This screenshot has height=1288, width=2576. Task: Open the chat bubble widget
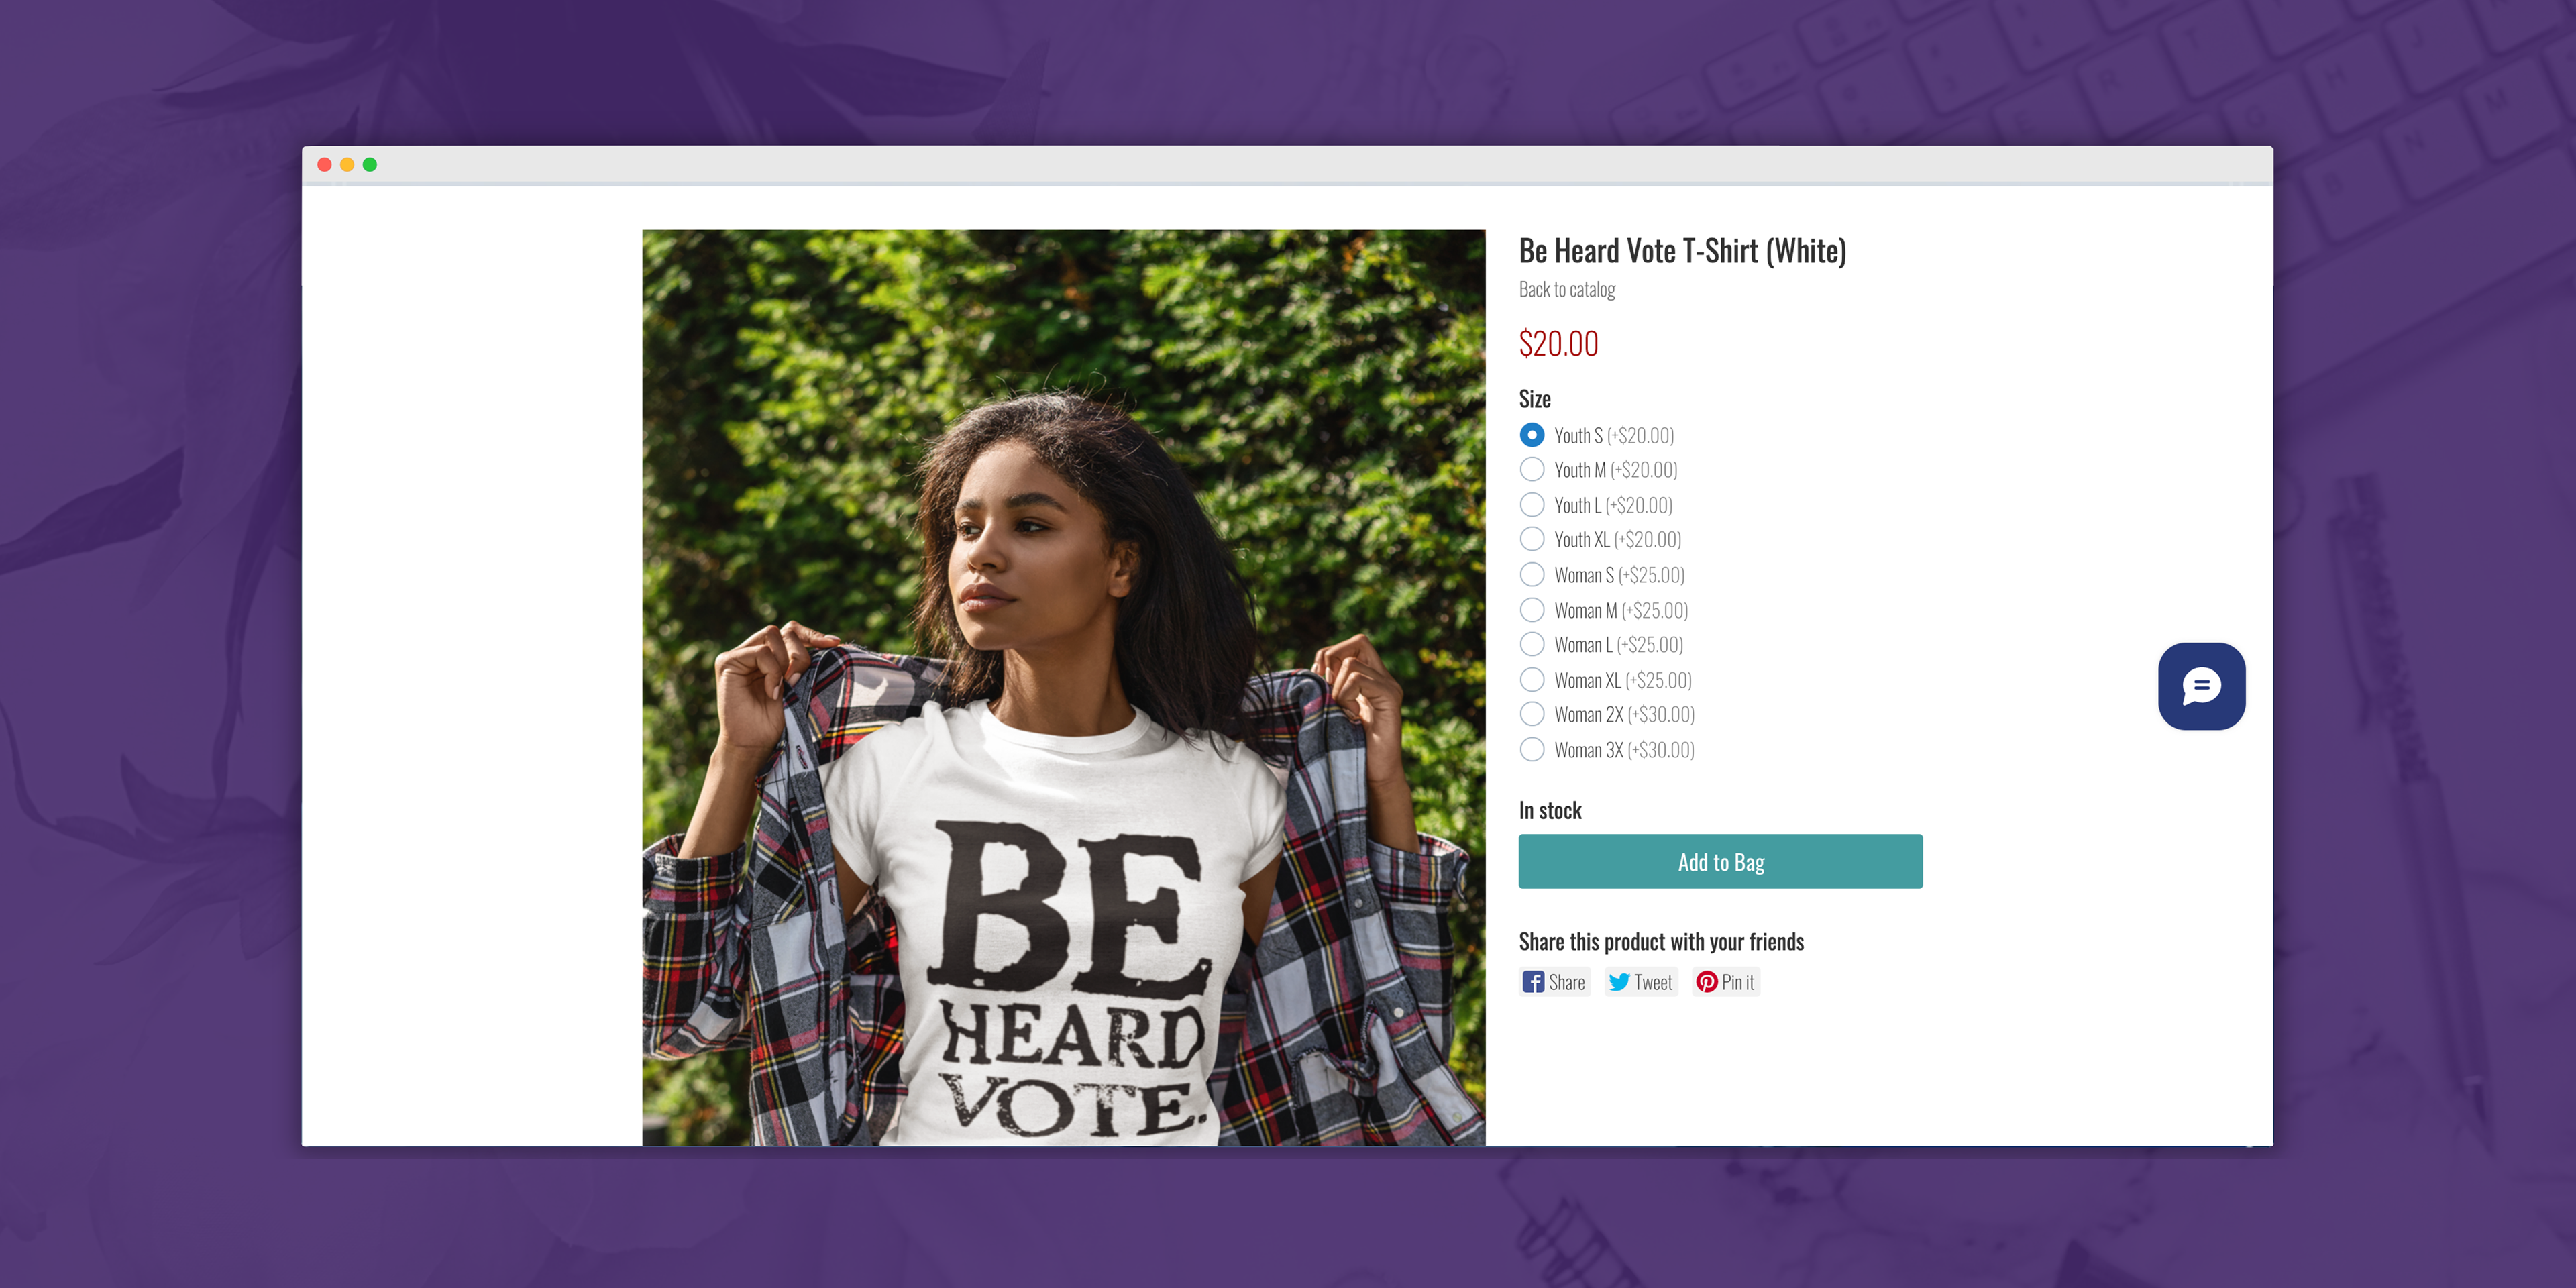click(x=2201, y=686)
